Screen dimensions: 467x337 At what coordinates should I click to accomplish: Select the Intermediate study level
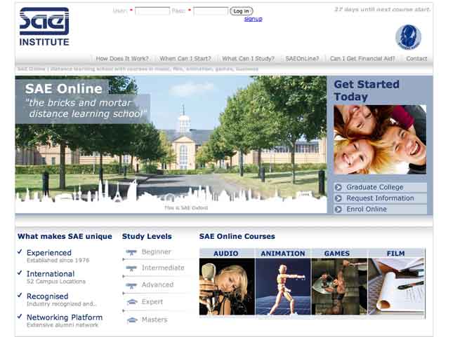tap(163, 268)
